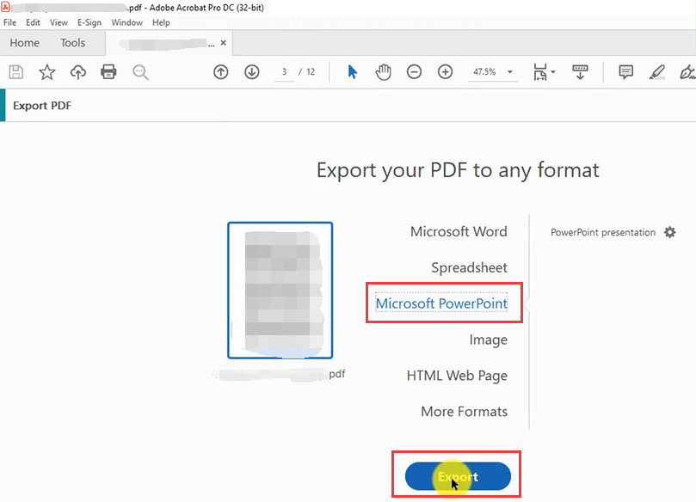Screen dimensions: 696x502
Task: Open the Edit menu
Action: pyautogui.click(x=33, y=22)
